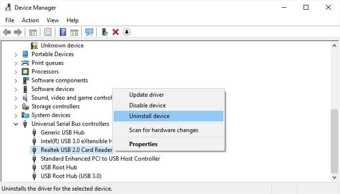Select Standard Enhanced PCI to USB Host Controller
This screenshot has height=194, width=340.
[x=100, y=159]
